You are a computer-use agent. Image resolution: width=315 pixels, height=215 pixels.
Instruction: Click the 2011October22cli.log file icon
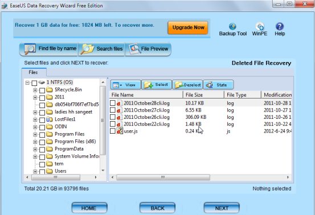119,124
